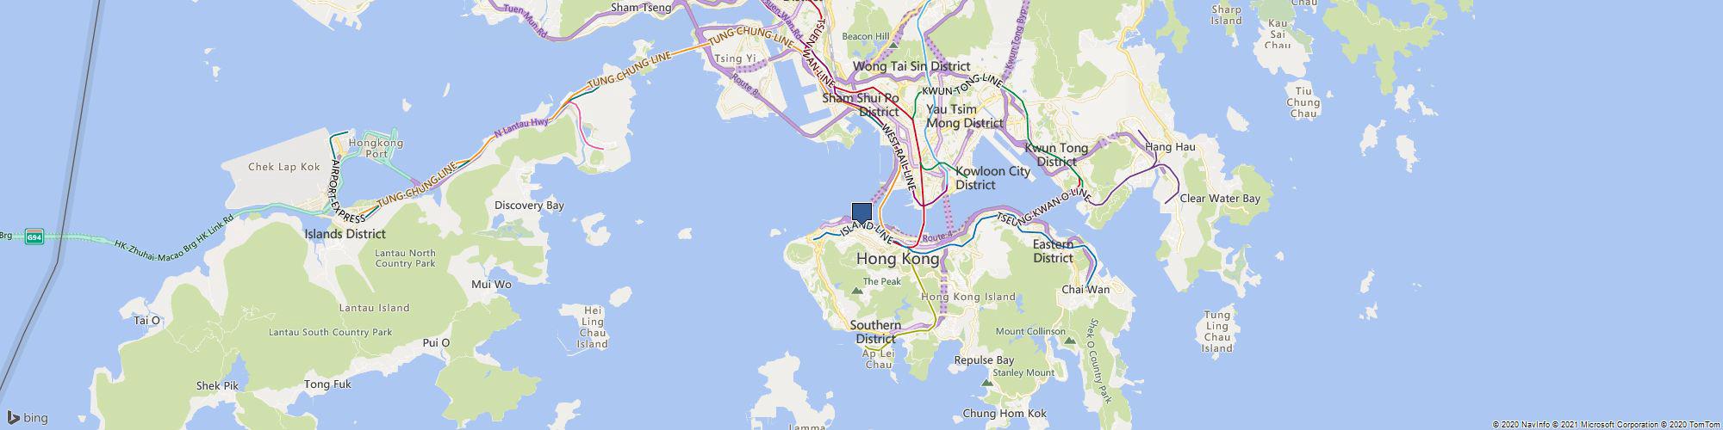
Task: Select the Route 8 road label near Tsing Yi
Action: point(745,83)
